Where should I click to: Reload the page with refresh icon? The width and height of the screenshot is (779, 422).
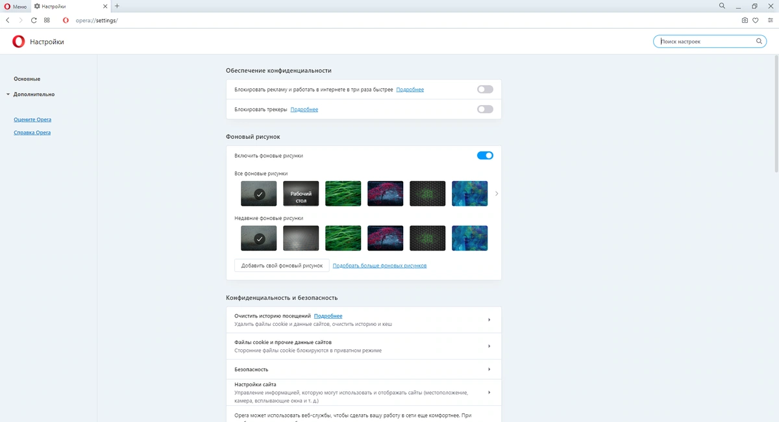coord(34,20)
